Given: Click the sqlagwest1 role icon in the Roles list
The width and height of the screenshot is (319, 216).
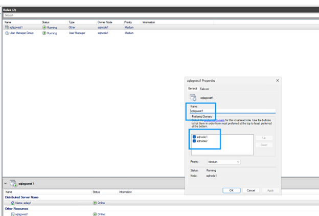Looking at the screenshot, I should (7, 27).
